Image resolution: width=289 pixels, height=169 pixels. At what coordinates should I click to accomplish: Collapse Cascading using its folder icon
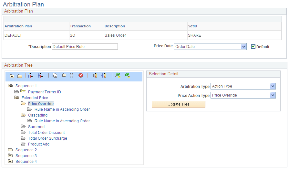[x=23, y=115]
